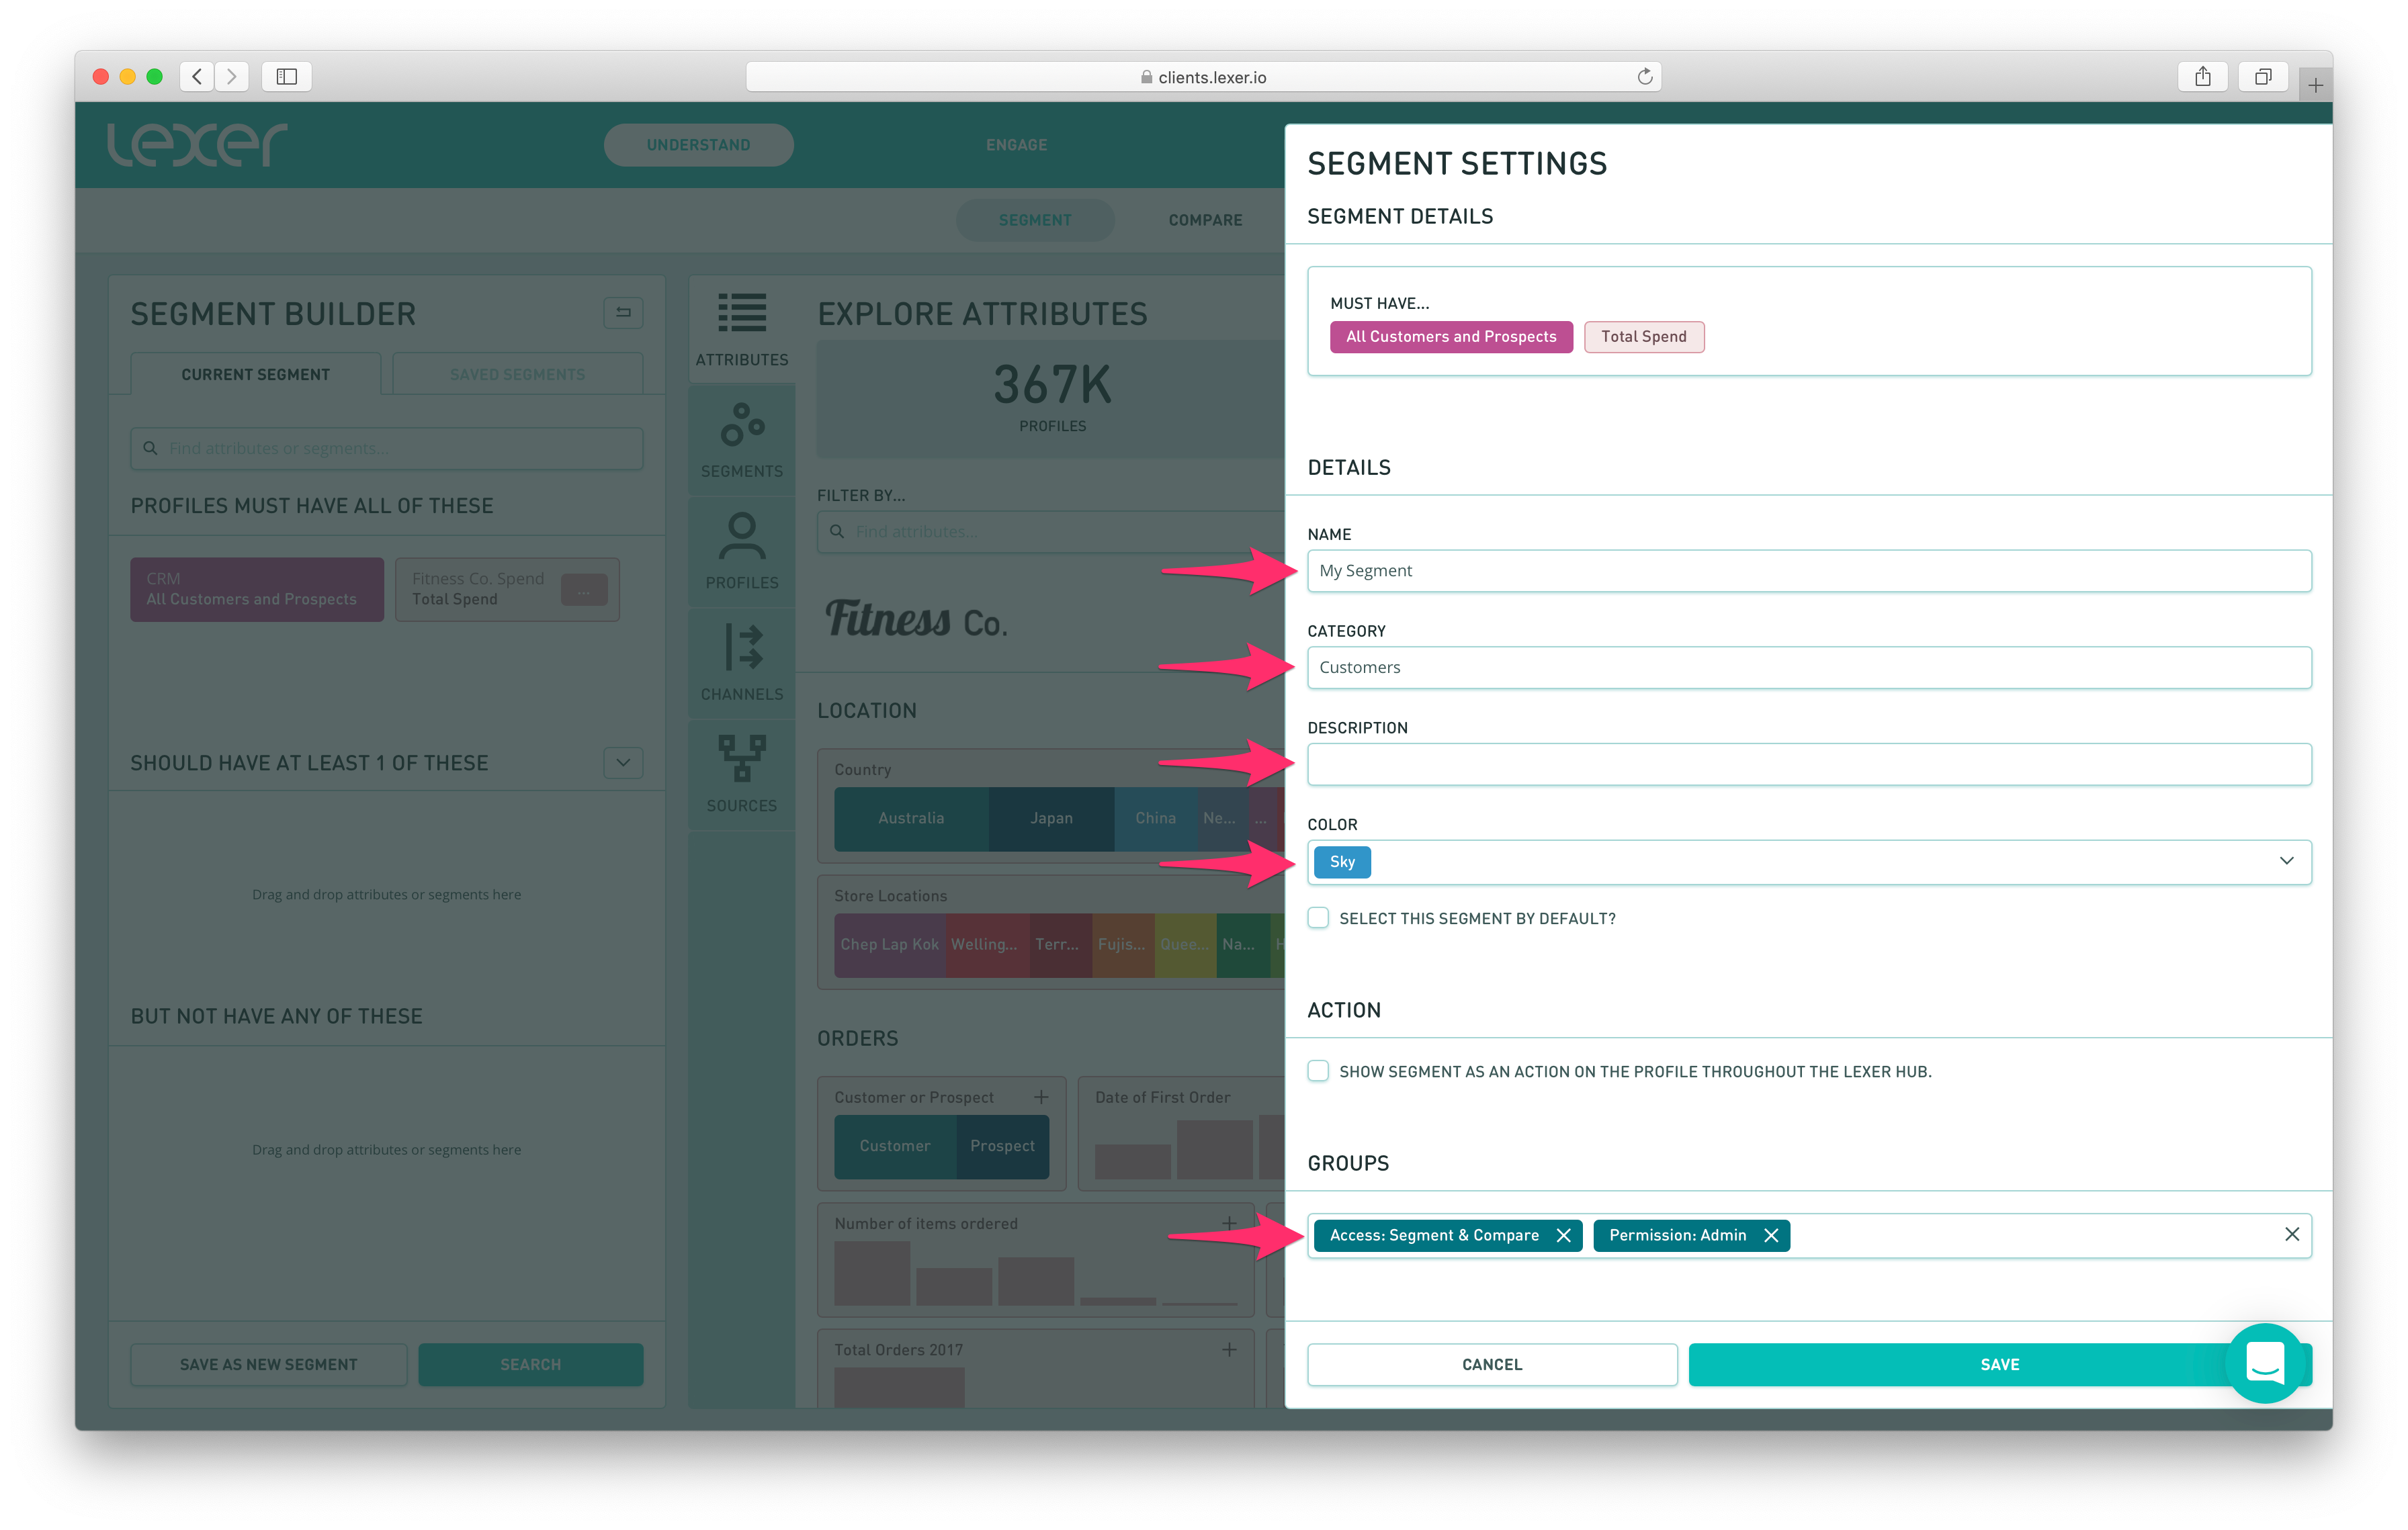Toggle Safari sidebar button
The height and width of the screenshot is (1530, 2408).
coord(287,76)
